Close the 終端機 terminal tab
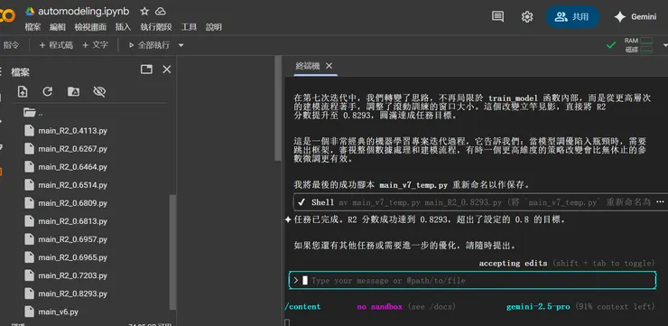 (x=329, y=66)
